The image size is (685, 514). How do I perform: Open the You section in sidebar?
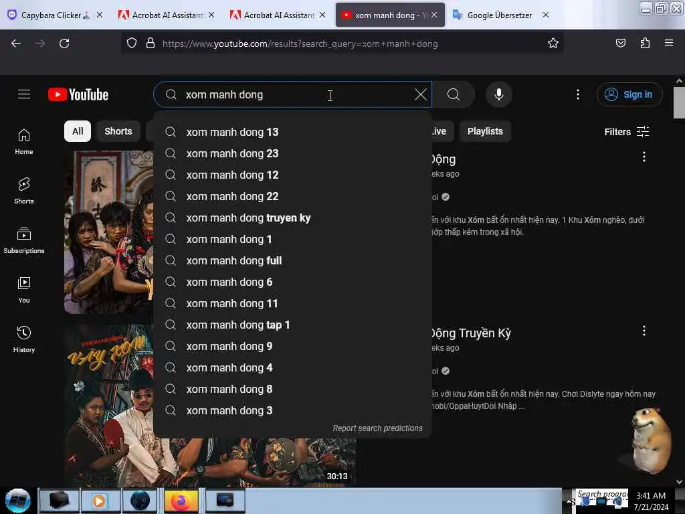point(24,290)
